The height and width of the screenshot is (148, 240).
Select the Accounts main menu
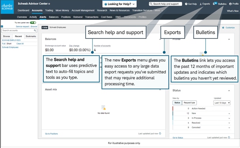pos(37,10)
